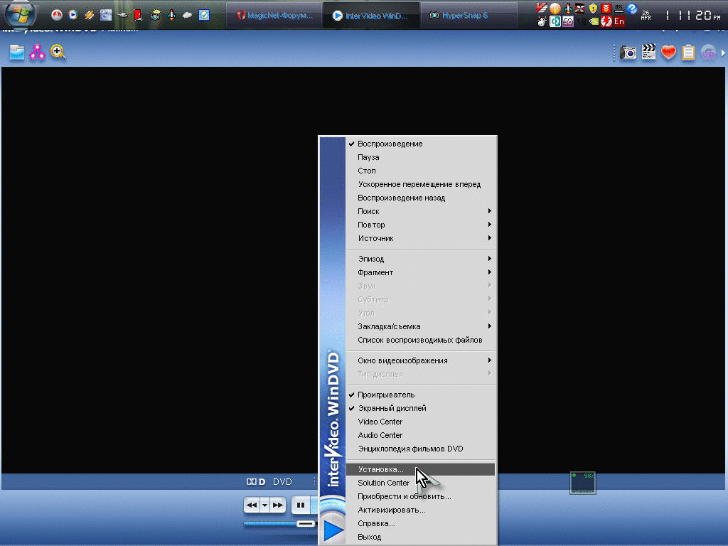
Task: Open Установка... settings entry
Action: [421, 469]
